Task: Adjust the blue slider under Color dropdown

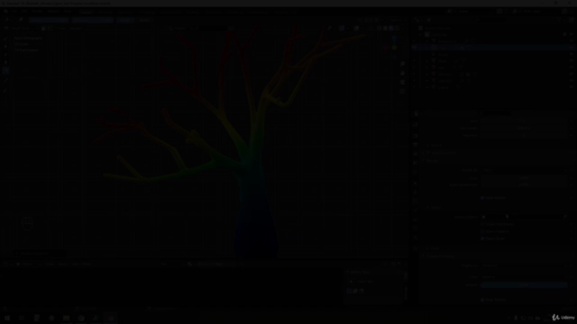Action: [524, 284]
